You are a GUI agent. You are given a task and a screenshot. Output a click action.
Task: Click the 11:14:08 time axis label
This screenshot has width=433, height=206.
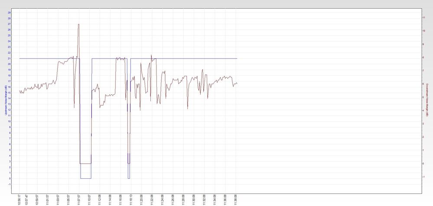(110, 200)
